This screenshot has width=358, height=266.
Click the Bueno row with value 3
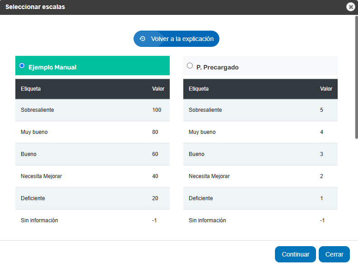point(260,154)
